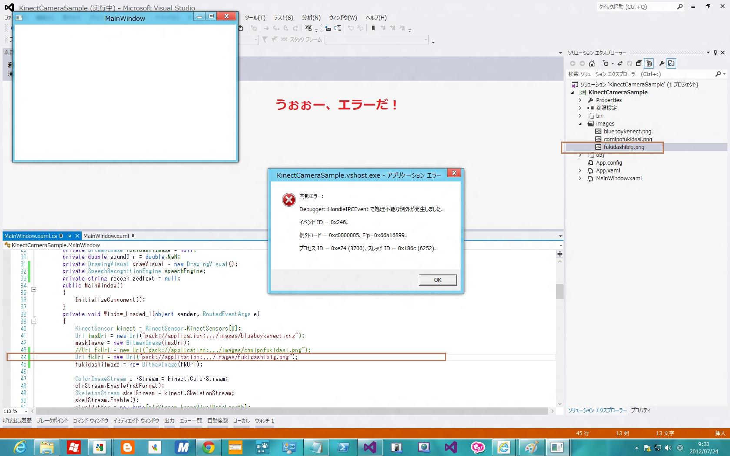
Task: Click the search magnifier in Quick Launch box
Action: 680,7
